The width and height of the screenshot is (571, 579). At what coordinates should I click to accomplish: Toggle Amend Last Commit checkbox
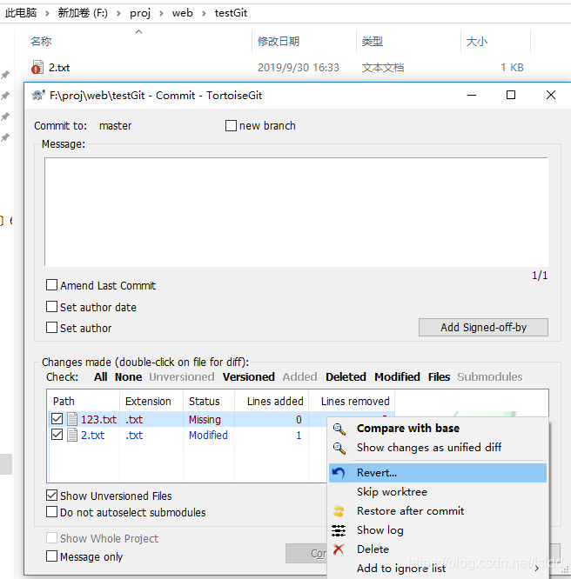click(x=51, y=285)
